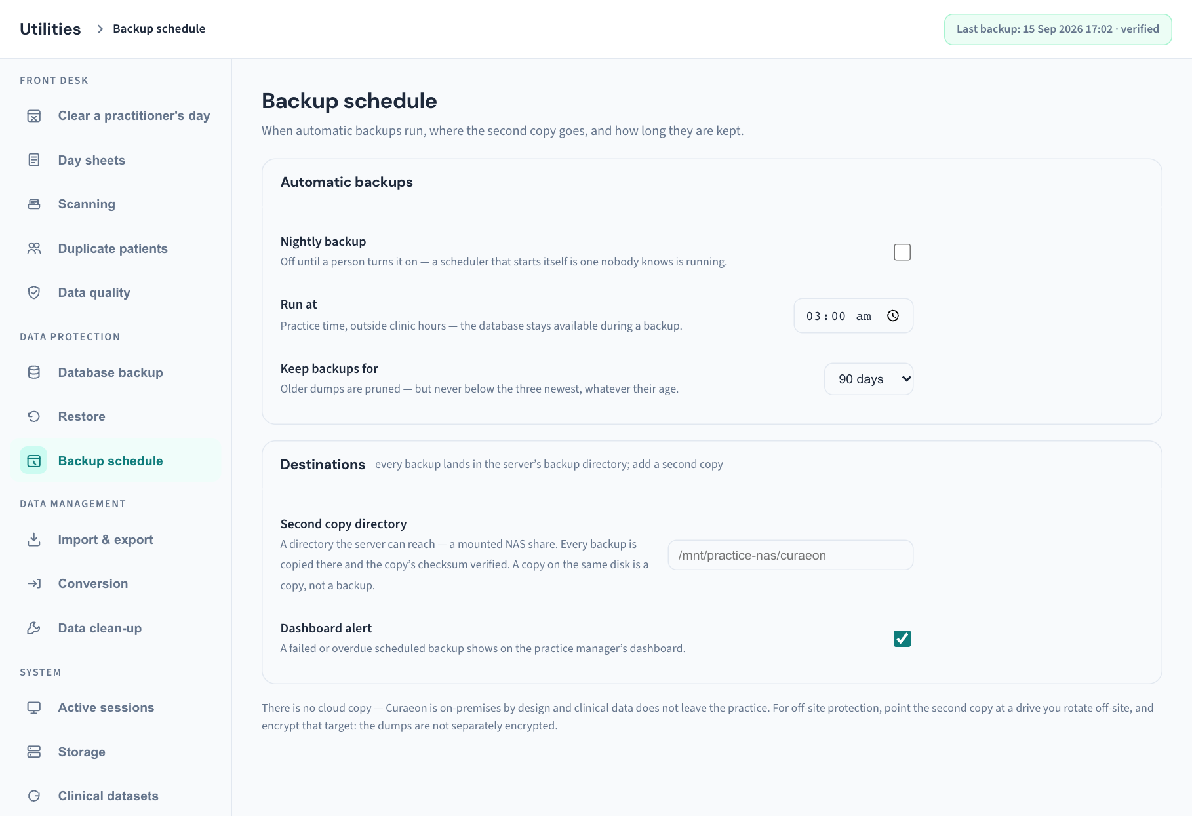Go to Day sheets menu item

[116, 160]
